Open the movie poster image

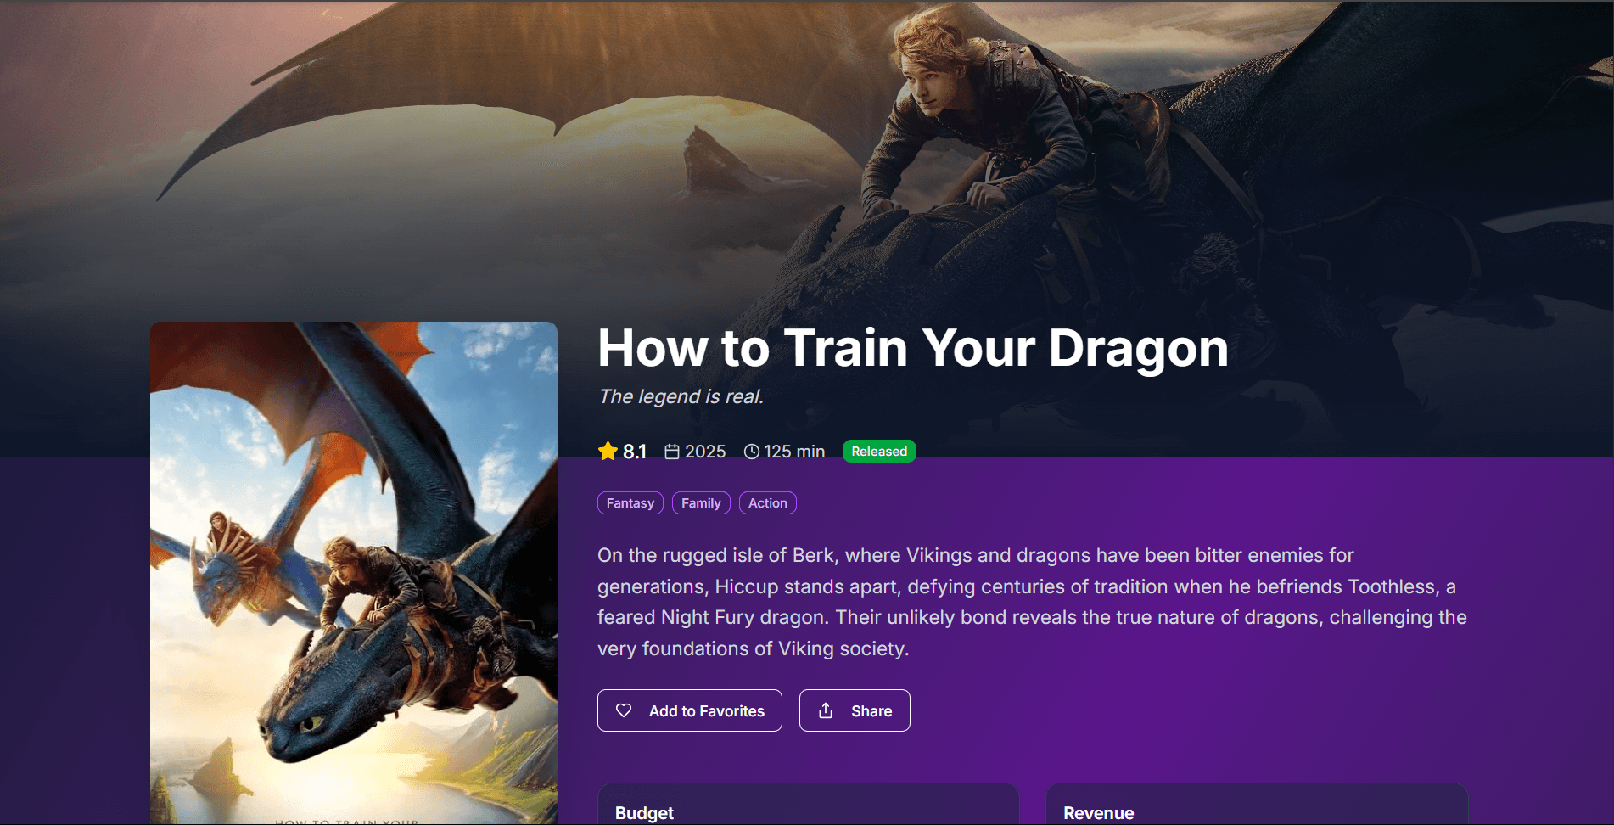354,573
